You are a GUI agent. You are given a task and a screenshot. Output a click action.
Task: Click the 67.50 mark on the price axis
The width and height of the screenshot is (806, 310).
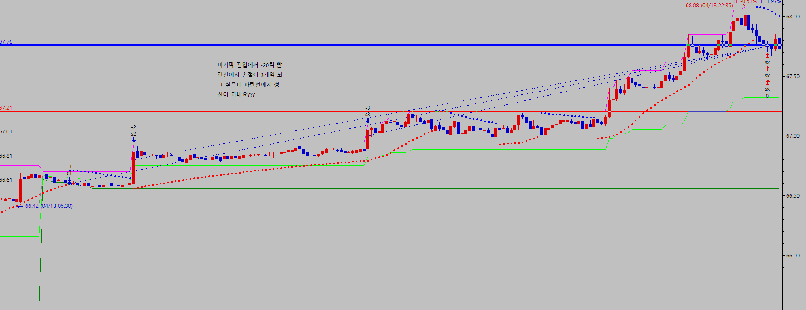coord(792,77)
